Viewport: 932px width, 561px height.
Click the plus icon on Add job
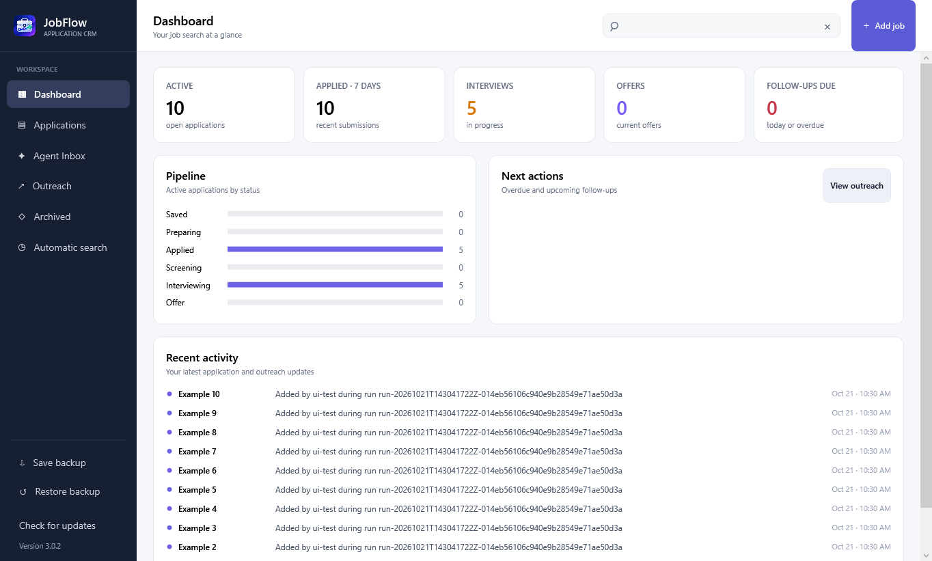click(x=866, y=26)
